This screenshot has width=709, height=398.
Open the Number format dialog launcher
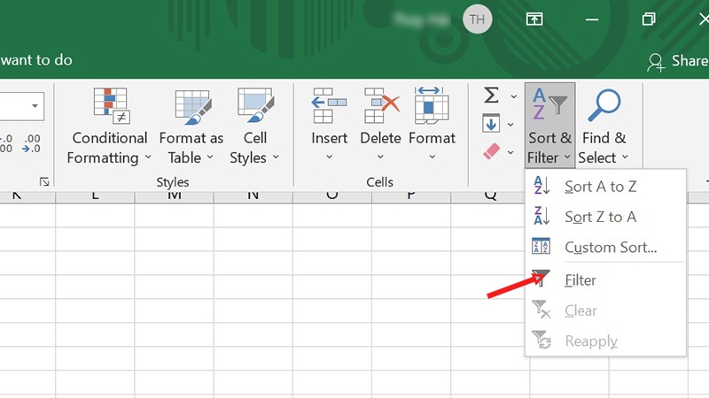pyautogui.click(x=43, y=182)
